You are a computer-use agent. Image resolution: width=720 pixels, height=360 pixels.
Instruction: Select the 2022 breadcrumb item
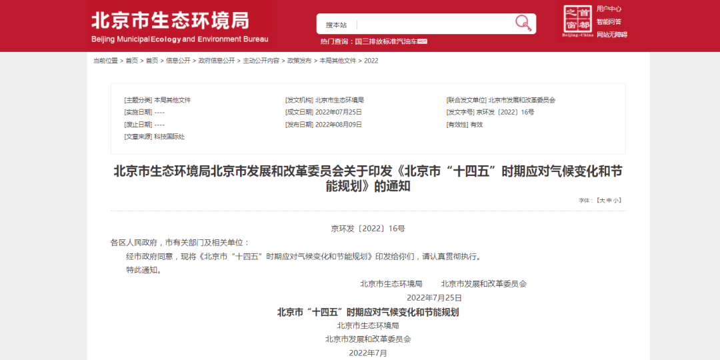371,61
